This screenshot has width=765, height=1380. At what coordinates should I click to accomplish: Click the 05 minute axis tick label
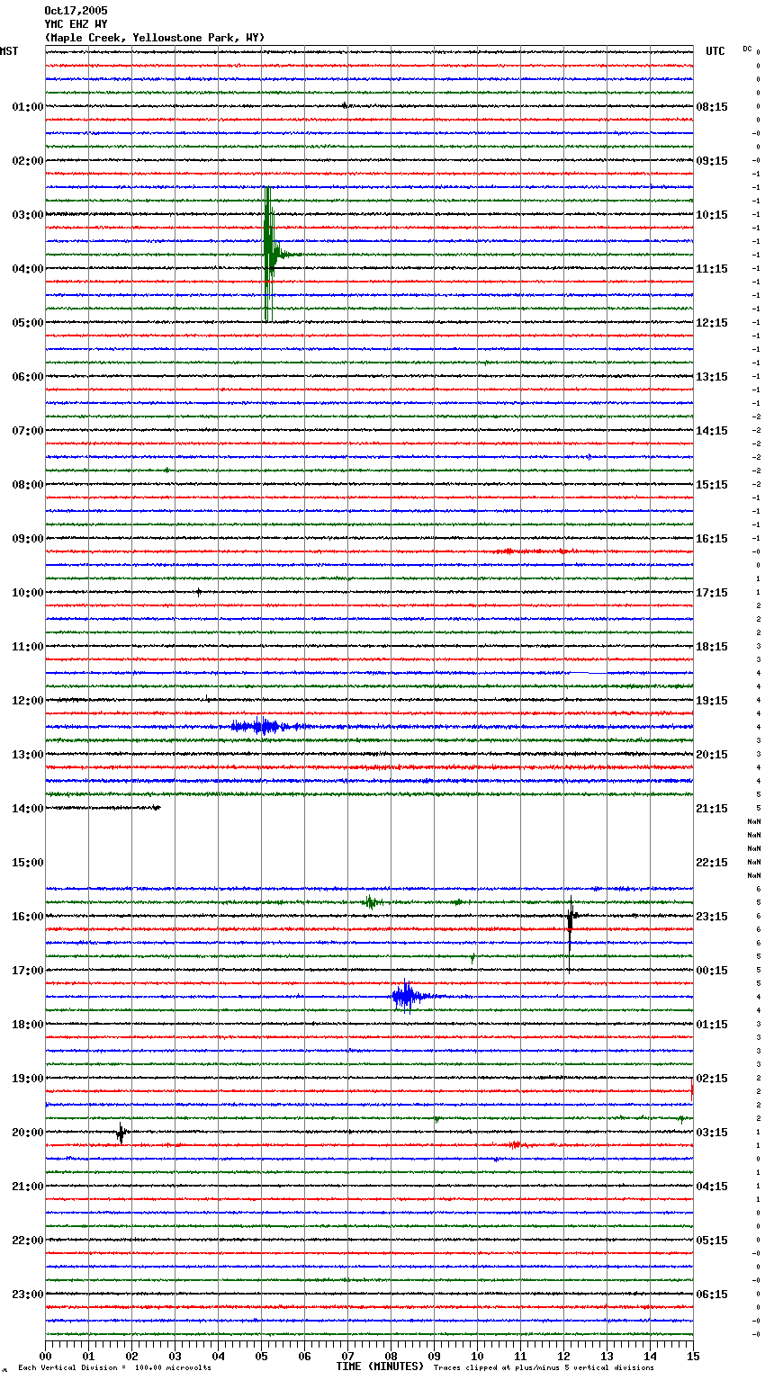pos(261,1357)
